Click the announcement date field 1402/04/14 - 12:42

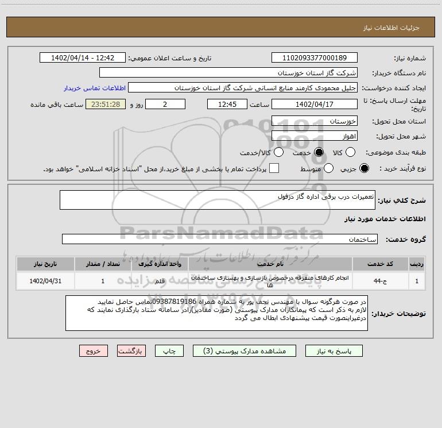click(x=83, y=58)
